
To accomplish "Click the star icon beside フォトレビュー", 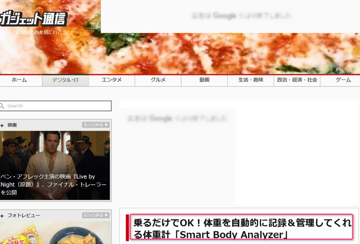I will [2, 216].
